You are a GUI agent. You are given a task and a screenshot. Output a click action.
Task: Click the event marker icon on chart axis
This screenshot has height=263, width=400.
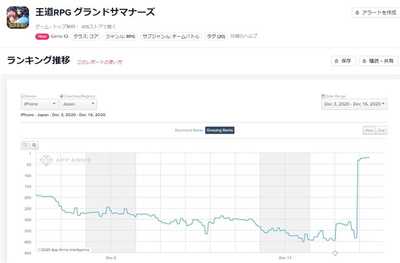pyautogui.click(x=335, y=253)
